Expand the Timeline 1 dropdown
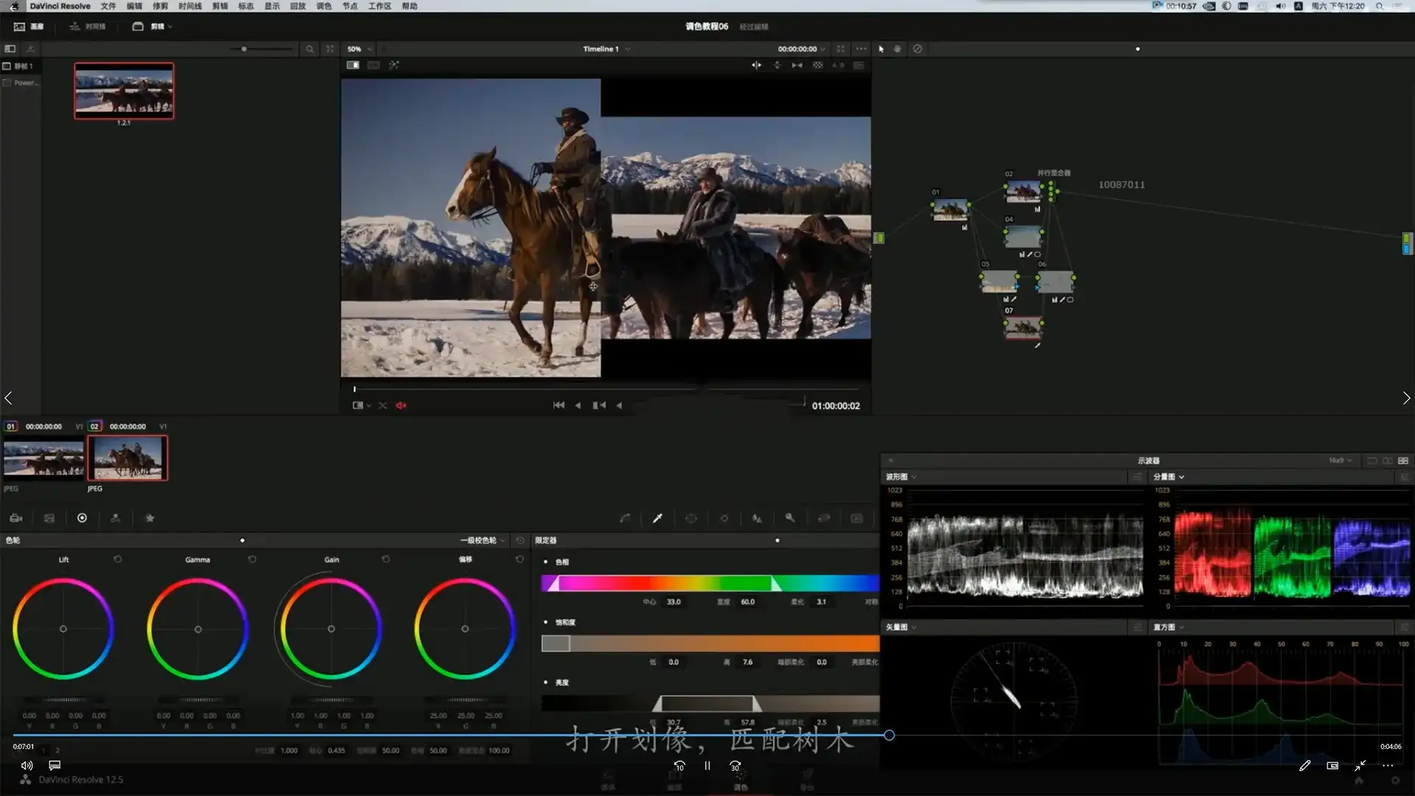 [x=606, y=49]
